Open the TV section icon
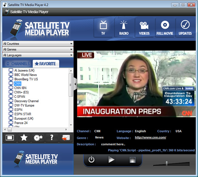The image size is (198, 177). 103,28
